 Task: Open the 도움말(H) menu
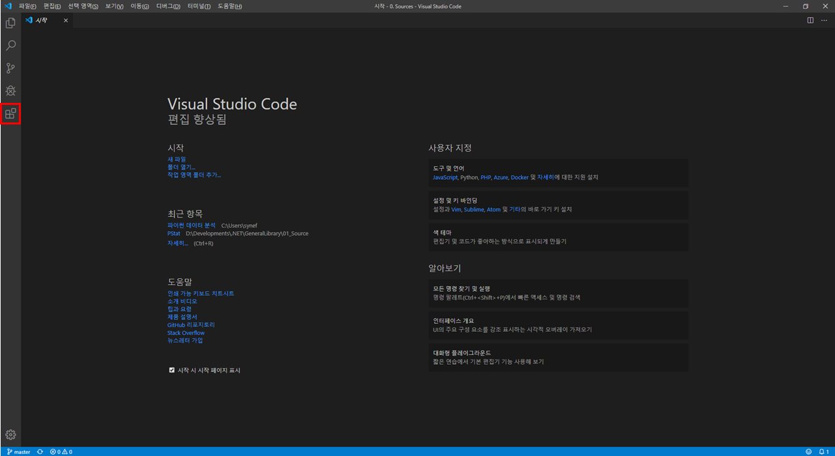tap(229, 6)
